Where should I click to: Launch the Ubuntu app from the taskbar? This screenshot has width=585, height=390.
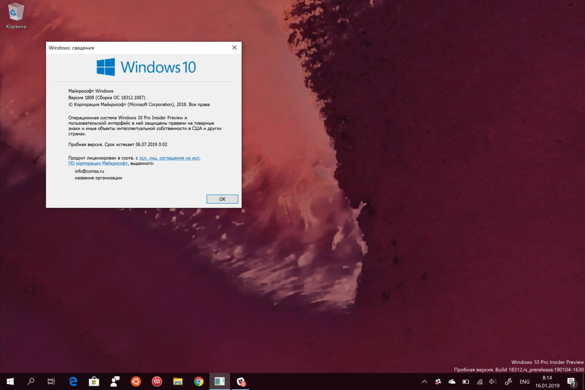tap(136, 381)
